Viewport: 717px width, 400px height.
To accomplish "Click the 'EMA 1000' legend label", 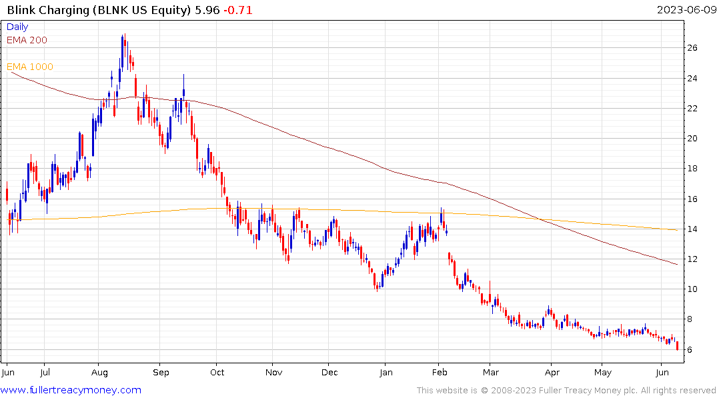I will tap(30, 67).
